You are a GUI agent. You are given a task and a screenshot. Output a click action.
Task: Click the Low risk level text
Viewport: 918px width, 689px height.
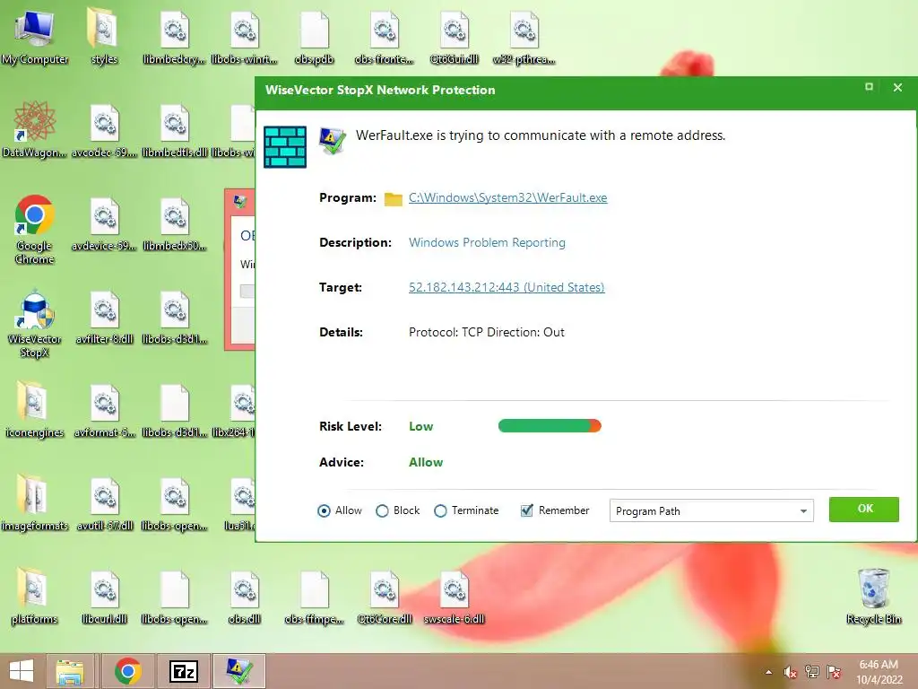click(x=421, y=426)
